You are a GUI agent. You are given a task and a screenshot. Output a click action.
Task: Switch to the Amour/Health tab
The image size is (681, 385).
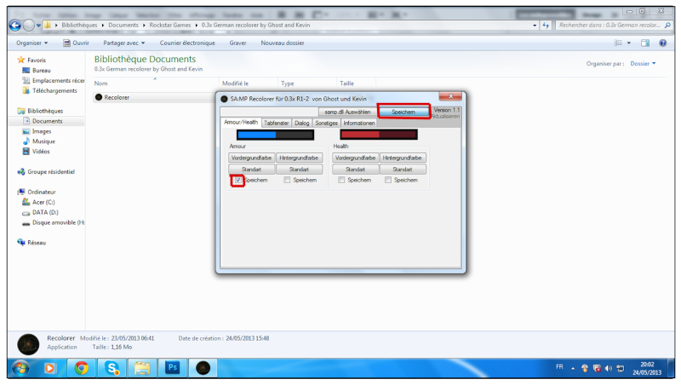(241, 123)
